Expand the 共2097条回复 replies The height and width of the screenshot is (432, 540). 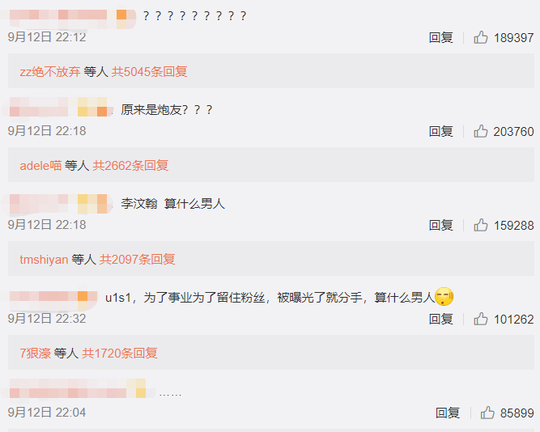tap(137, 259)
